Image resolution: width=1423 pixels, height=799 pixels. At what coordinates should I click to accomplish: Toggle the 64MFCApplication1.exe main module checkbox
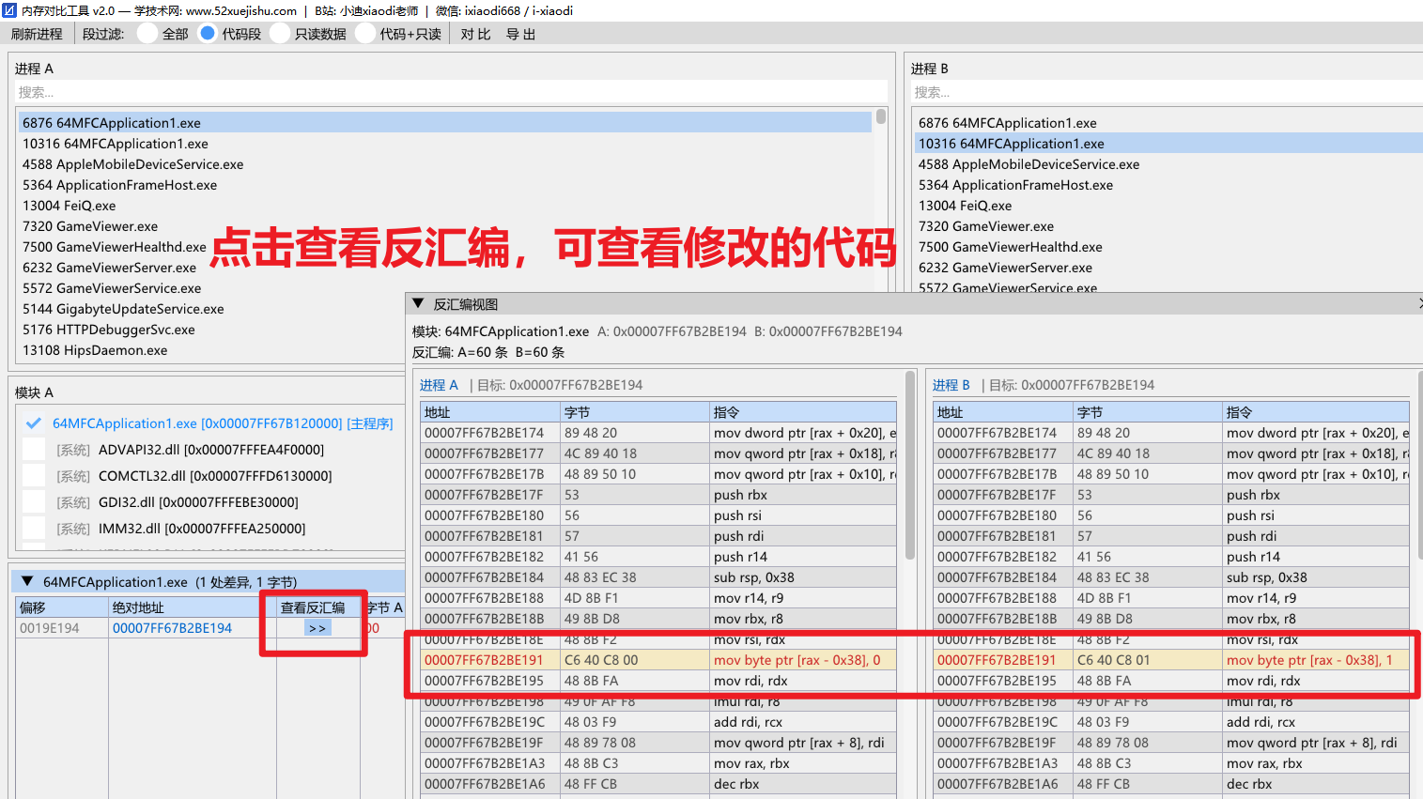(x=34, y=423)
